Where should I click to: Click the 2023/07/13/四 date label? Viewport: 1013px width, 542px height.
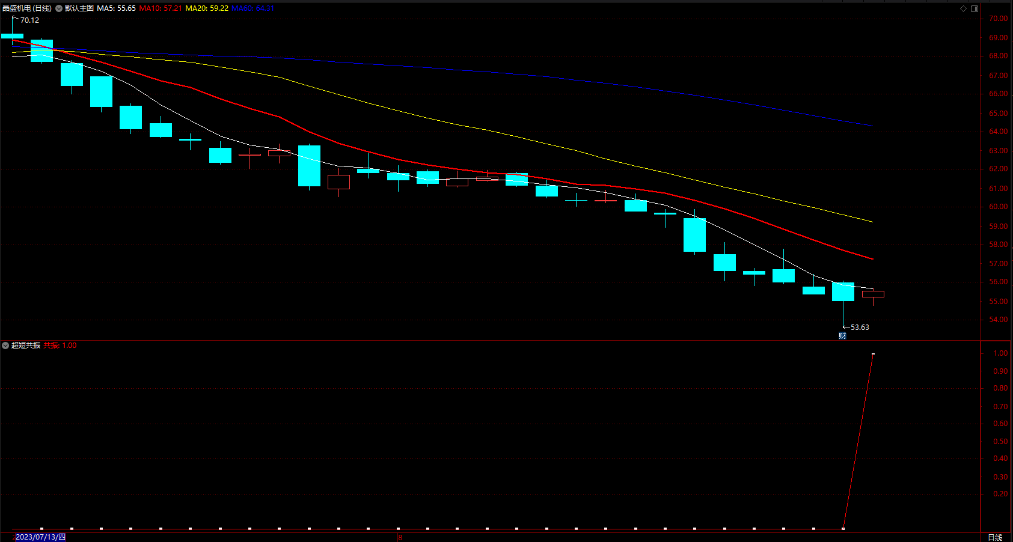coord(40,537)
